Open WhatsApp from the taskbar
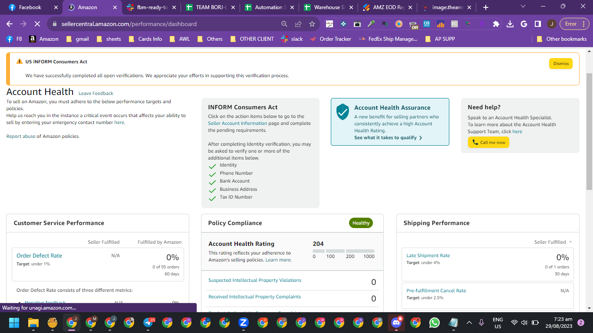 434,323
